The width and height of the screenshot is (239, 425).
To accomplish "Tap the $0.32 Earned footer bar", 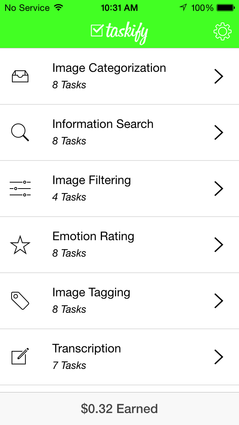I will pyautogui.click(x=119, y=409).
